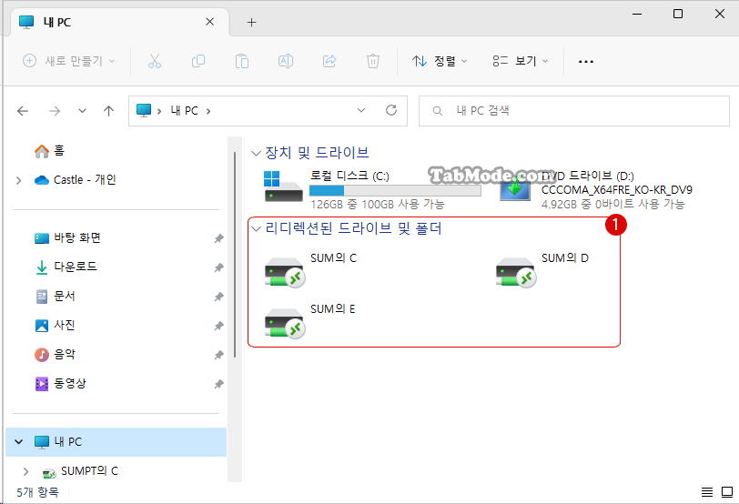Click the Share icon in toolbar
The width and height of the screenshot is (739, 504).
click(329, 61)
